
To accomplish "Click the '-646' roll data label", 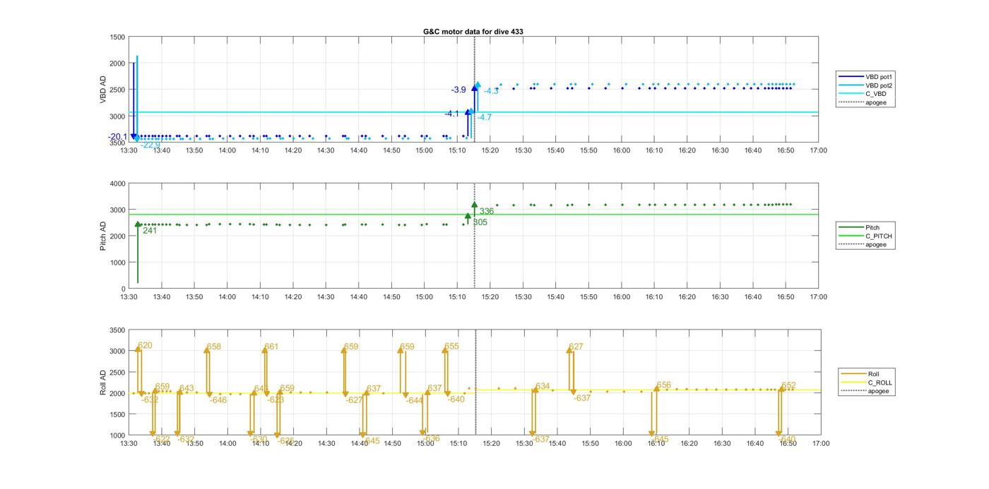I will tap(218, 400).
